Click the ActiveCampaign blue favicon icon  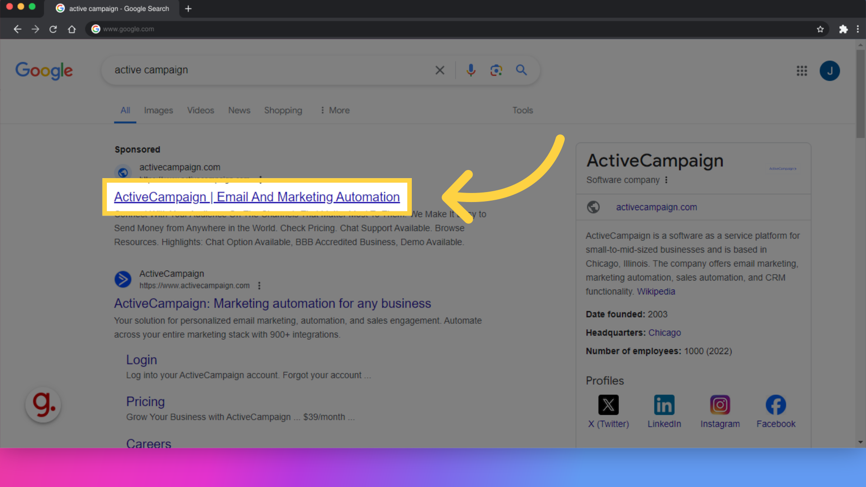coord(123,279)
